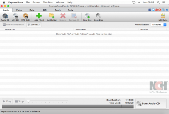Open the Help menu
This screenshot has height=114, width=169.
click(x=70, y=2)
